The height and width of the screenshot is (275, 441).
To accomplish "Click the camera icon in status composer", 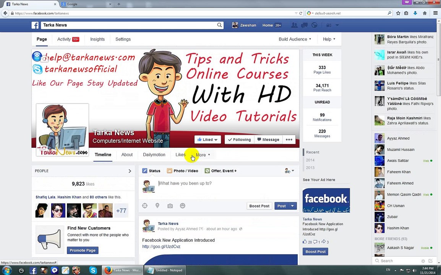I will pyautogui.click(x=170, y=206).
